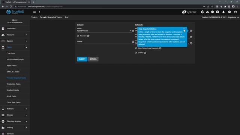Show help for the Schedule dropdown
The width and height of the screenshot is (240, 135).
point(191,43)
